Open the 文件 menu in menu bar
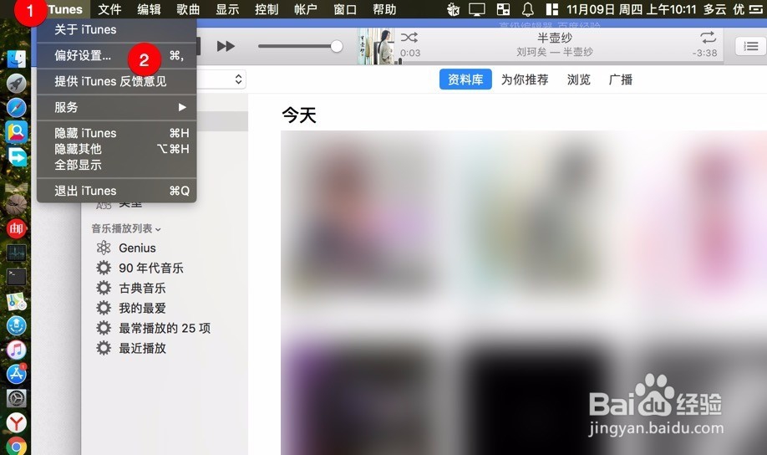 click(109, 9)
